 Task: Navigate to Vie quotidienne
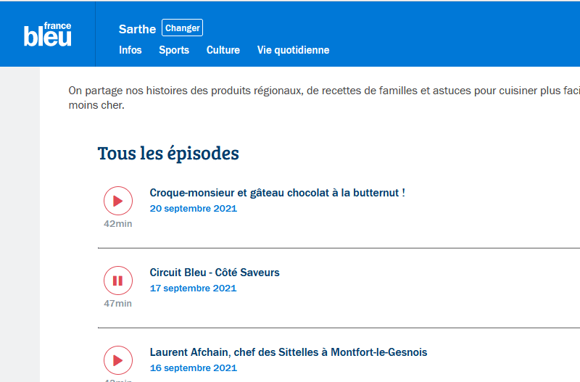tap(293, 50)
